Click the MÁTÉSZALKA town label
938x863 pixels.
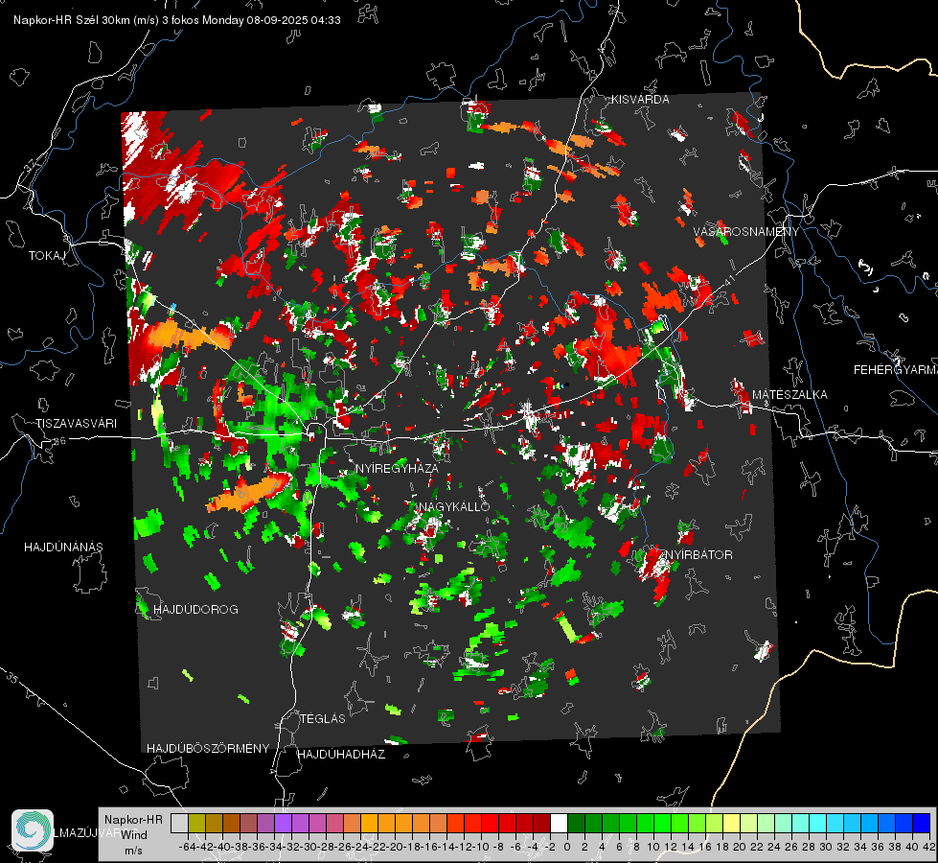click(789, 394)
